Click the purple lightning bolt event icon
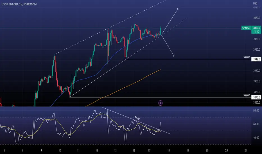The height and width of the screenshot is (154, 262). (161, 103)
